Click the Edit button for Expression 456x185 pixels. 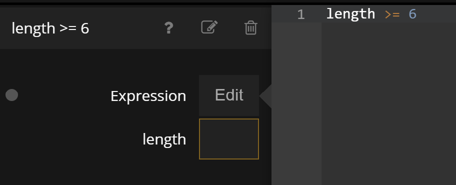point(229,95)
